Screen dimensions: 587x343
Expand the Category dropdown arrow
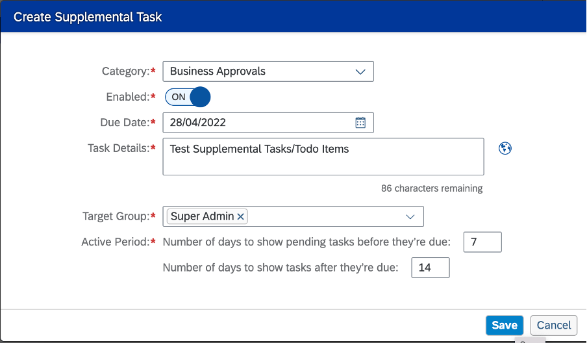tap(360, 71)
